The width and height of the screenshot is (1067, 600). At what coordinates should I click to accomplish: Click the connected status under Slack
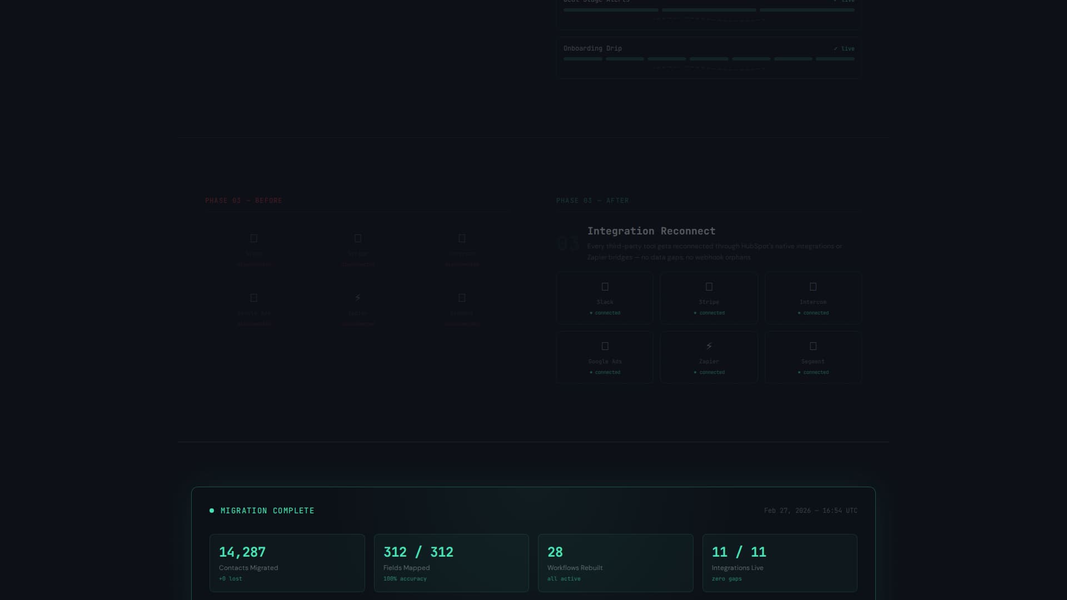click(x=605, y=313)
